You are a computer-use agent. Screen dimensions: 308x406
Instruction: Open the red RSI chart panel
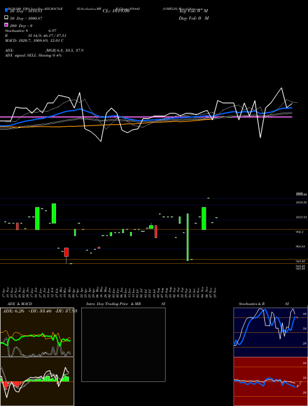point(270,381)
